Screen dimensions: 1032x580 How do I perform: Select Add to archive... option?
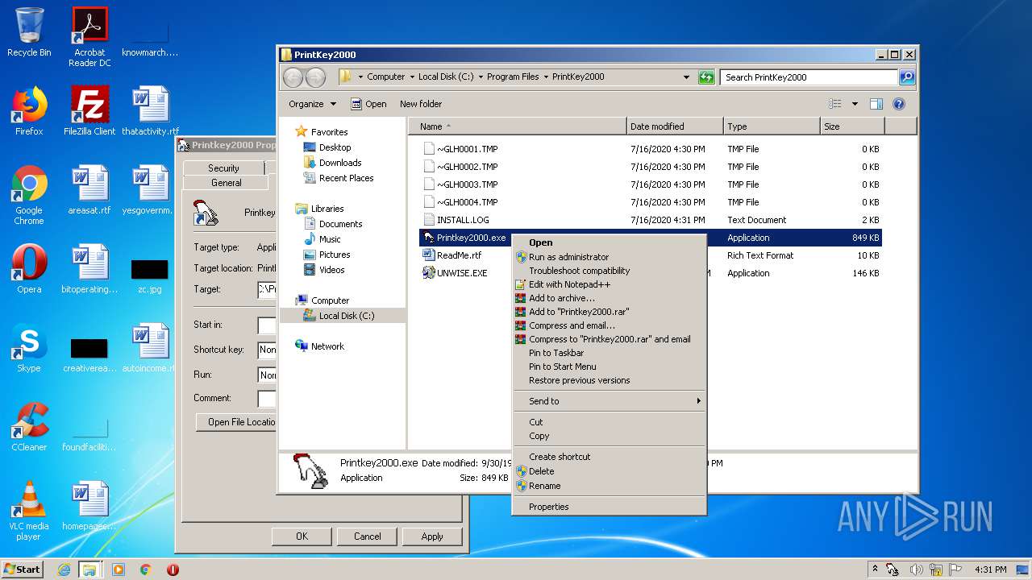point(610,298)
